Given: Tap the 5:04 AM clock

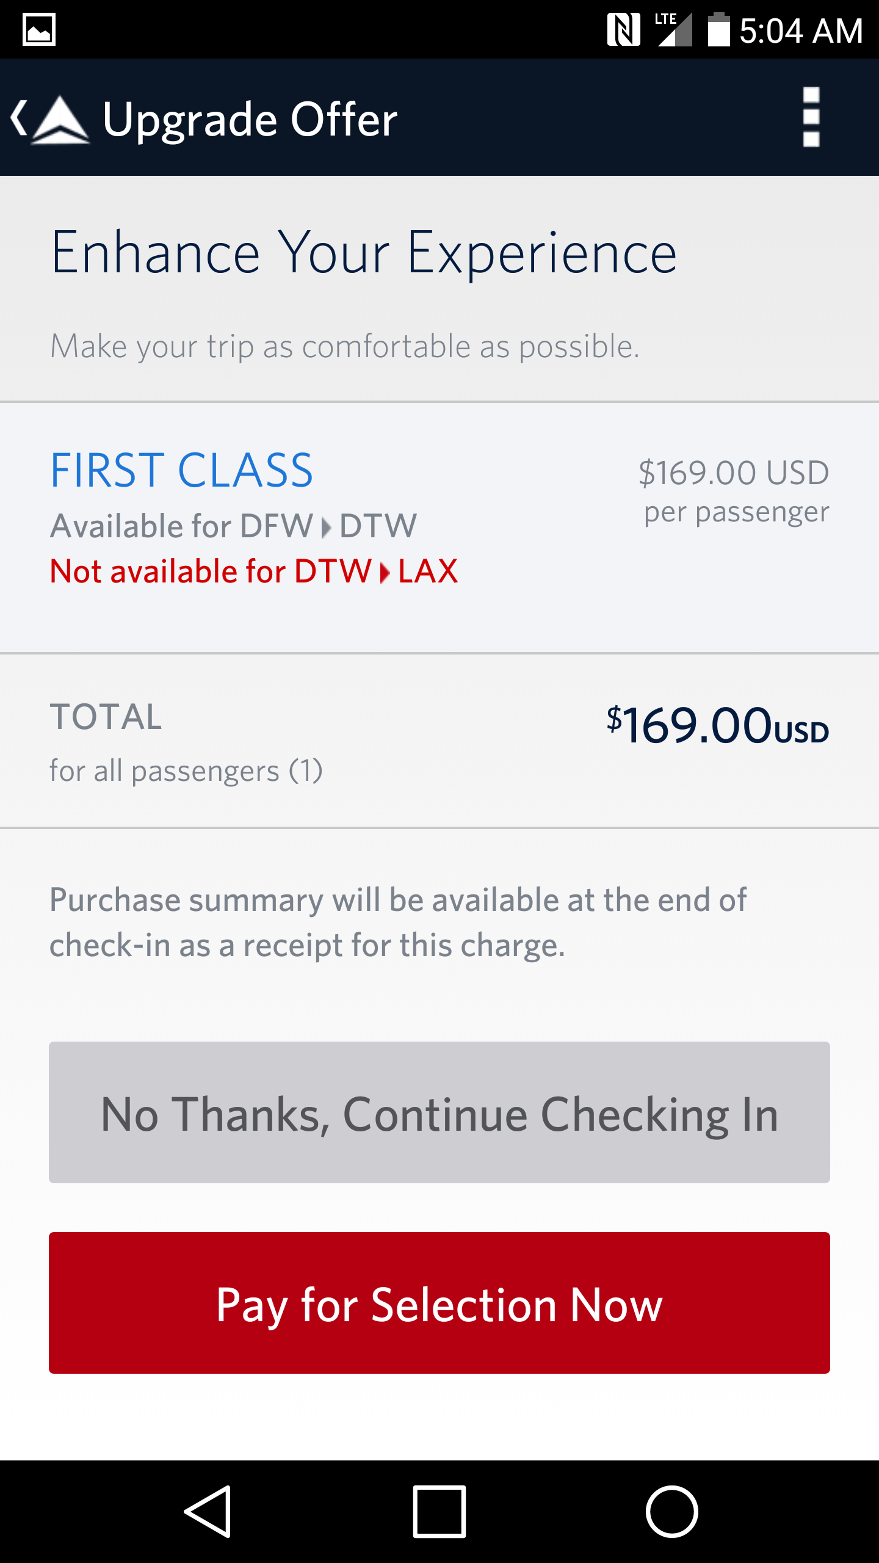Looking at the screenshot, I should (x=801, y=31).
